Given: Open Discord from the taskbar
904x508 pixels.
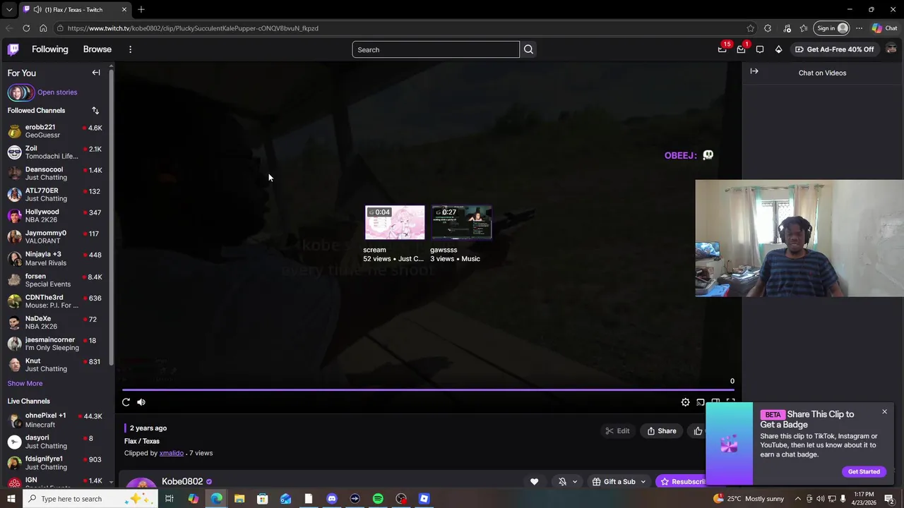Looking at the screenshot, I should coord(332,499).
